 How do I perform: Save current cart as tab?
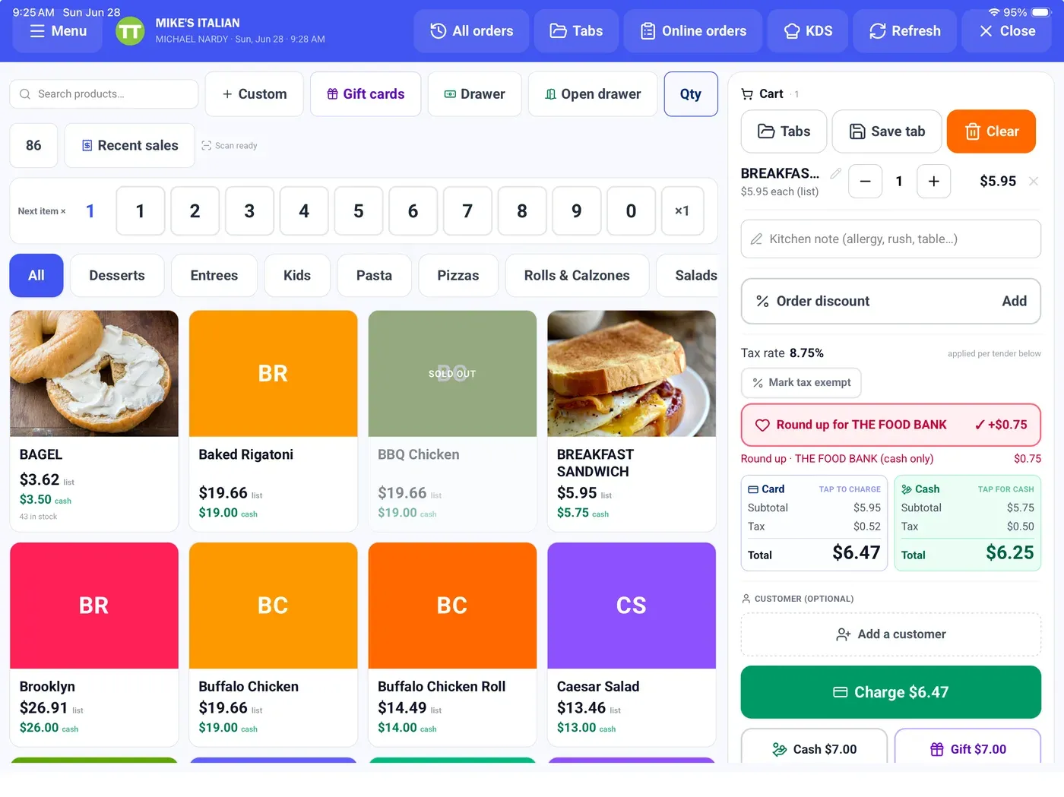coord(887,131)
